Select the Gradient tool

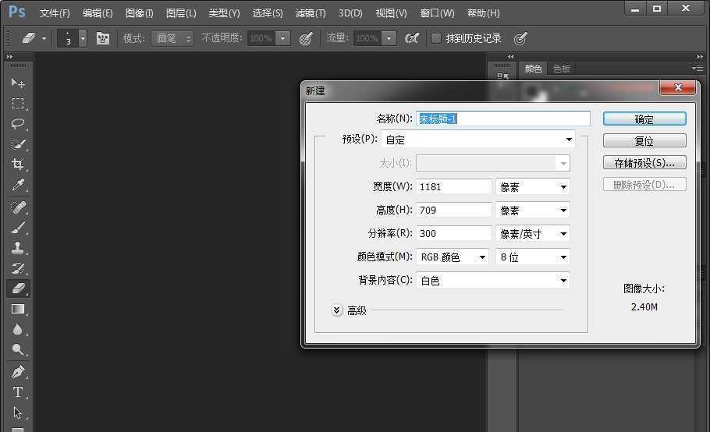pyautogui.click(x=17, y=309)
